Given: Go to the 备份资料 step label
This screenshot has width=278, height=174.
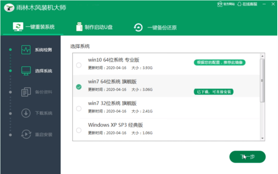Looking at the screenshot, I should coord(43,92).
